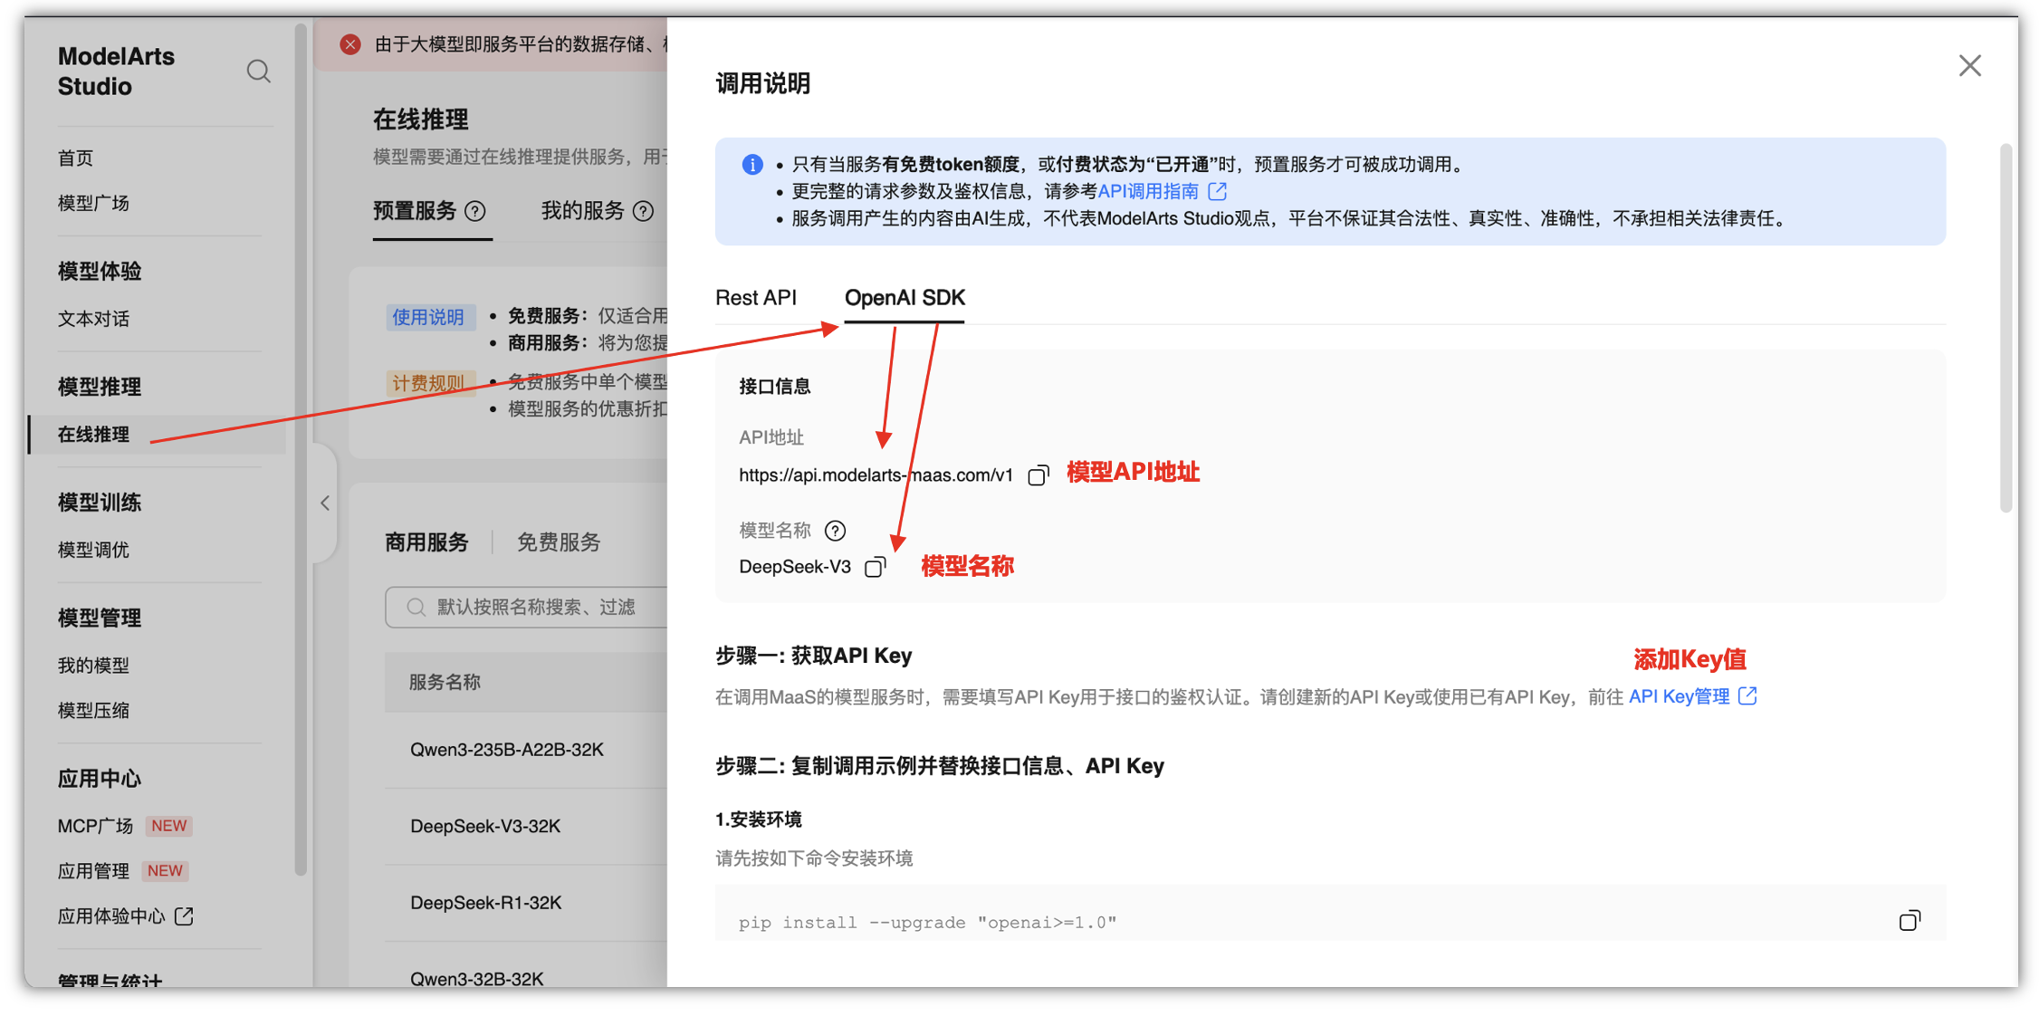
Task: Click the 使用说明 tag
Action: (427, 317)
